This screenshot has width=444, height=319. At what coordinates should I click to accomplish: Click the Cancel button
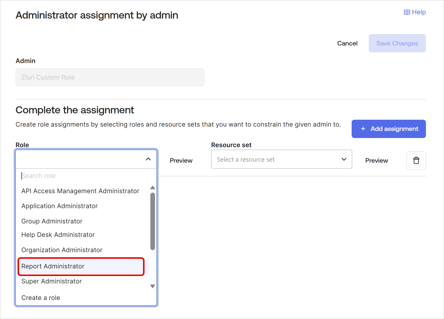[347, 43]
